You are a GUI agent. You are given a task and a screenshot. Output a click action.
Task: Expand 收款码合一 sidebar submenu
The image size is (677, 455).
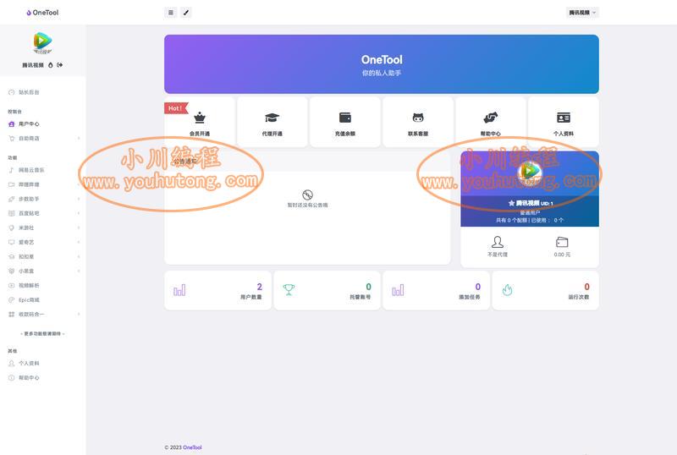tap(43, 315)
